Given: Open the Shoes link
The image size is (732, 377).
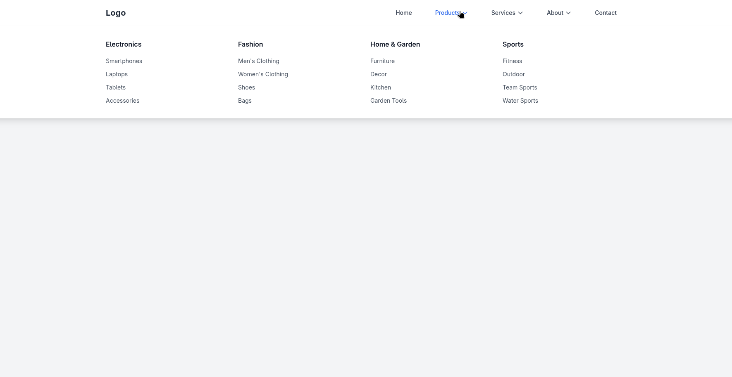Looking at the screenshot, I should point(246,87).
